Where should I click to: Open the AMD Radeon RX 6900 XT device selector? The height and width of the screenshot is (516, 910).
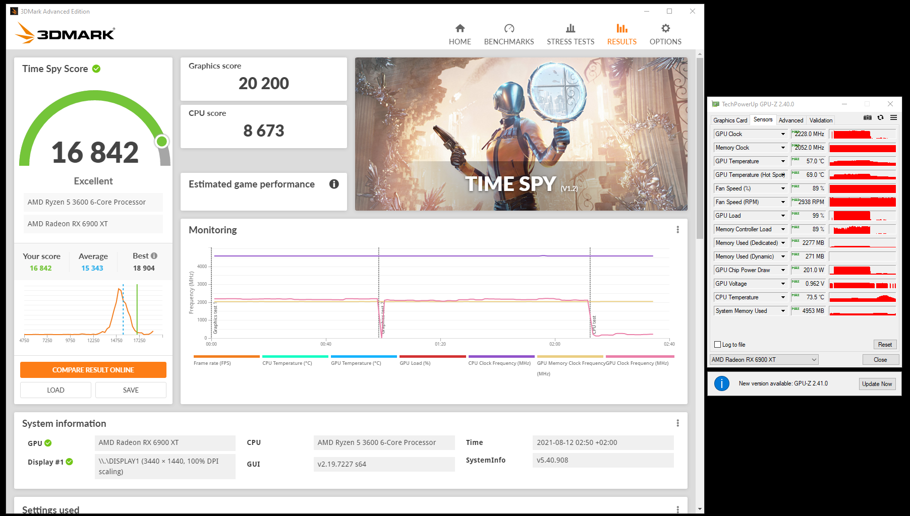[764, 360]
